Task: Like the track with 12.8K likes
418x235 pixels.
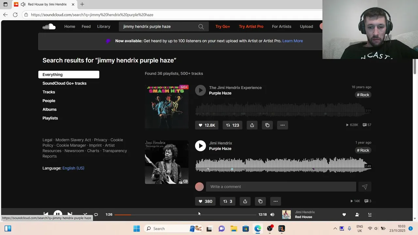Action: click(x=207, y=125)
